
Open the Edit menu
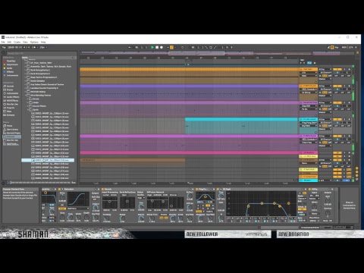(x=9, y=42)
